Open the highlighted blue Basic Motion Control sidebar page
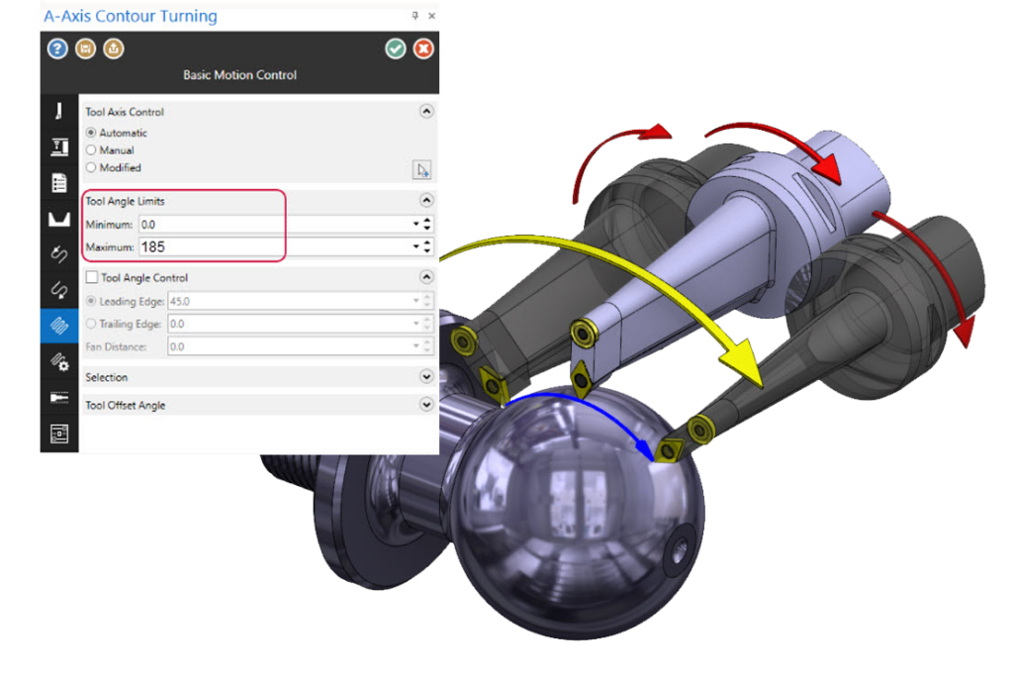This screenshot has width=1013, height=674. 58,325
